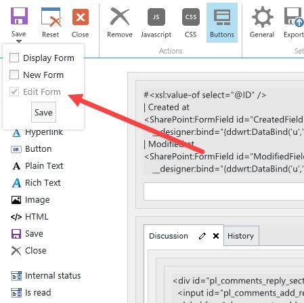Viewport: 304px width, 303px height.
Task: Check the New Form checkbox
Action: (14, 75)
